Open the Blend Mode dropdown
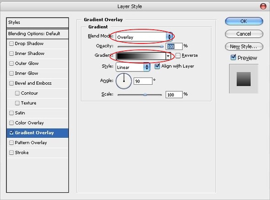The height and width of the screenshot is (200, 270). (144, 37)
